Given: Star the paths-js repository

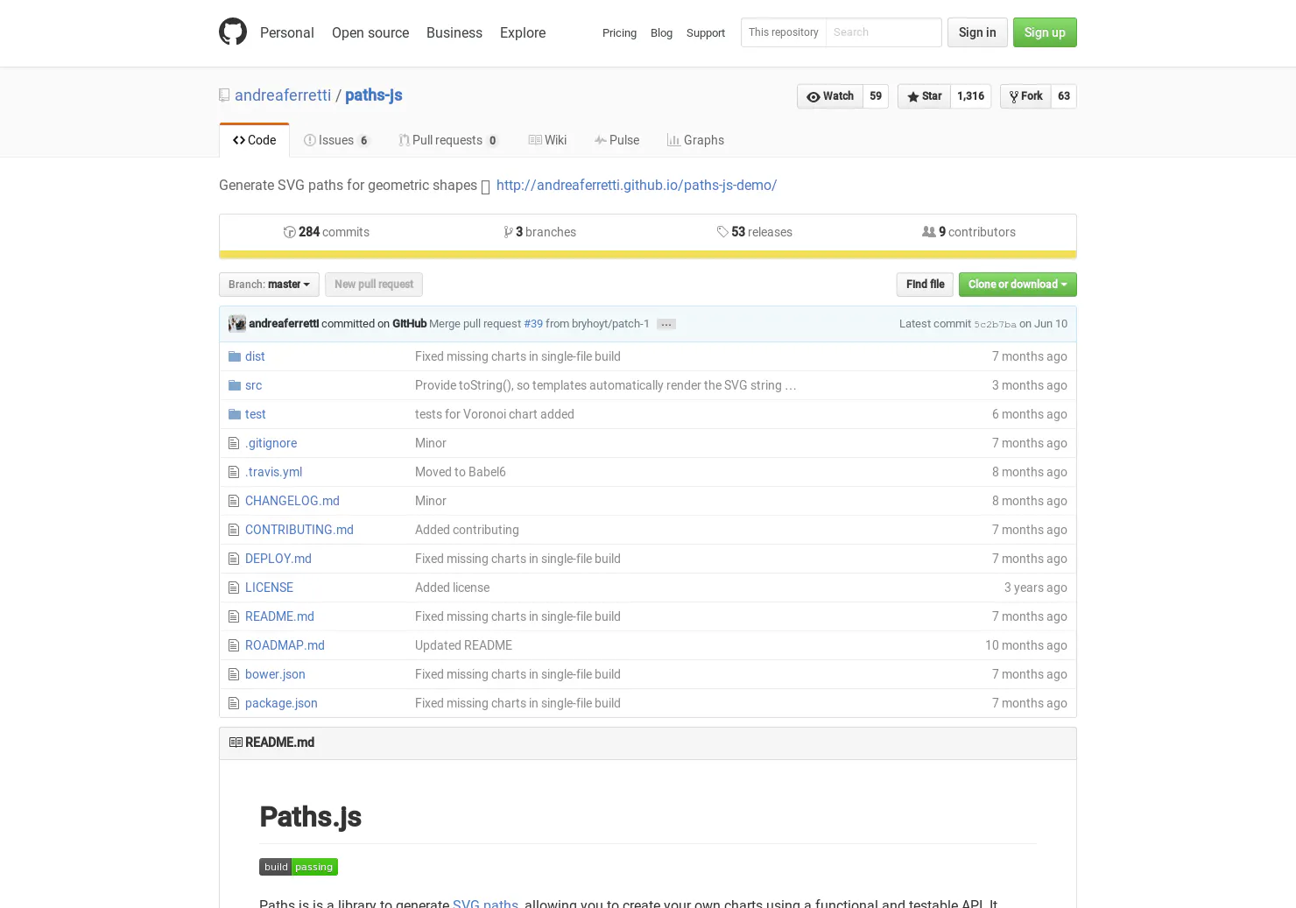Looking at the screenshot, I should point(924,96).
